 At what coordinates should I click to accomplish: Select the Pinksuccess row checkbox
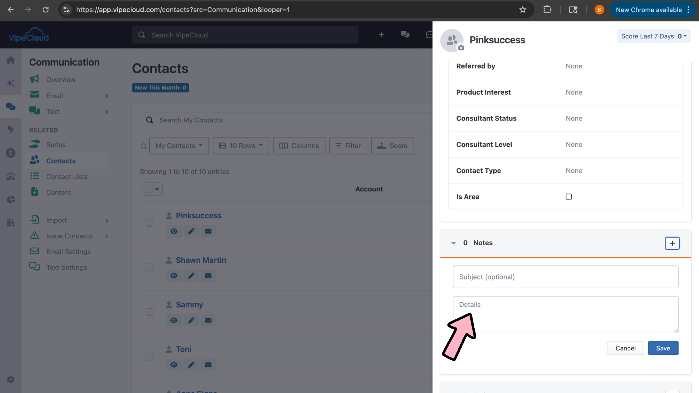click(150, 223)
